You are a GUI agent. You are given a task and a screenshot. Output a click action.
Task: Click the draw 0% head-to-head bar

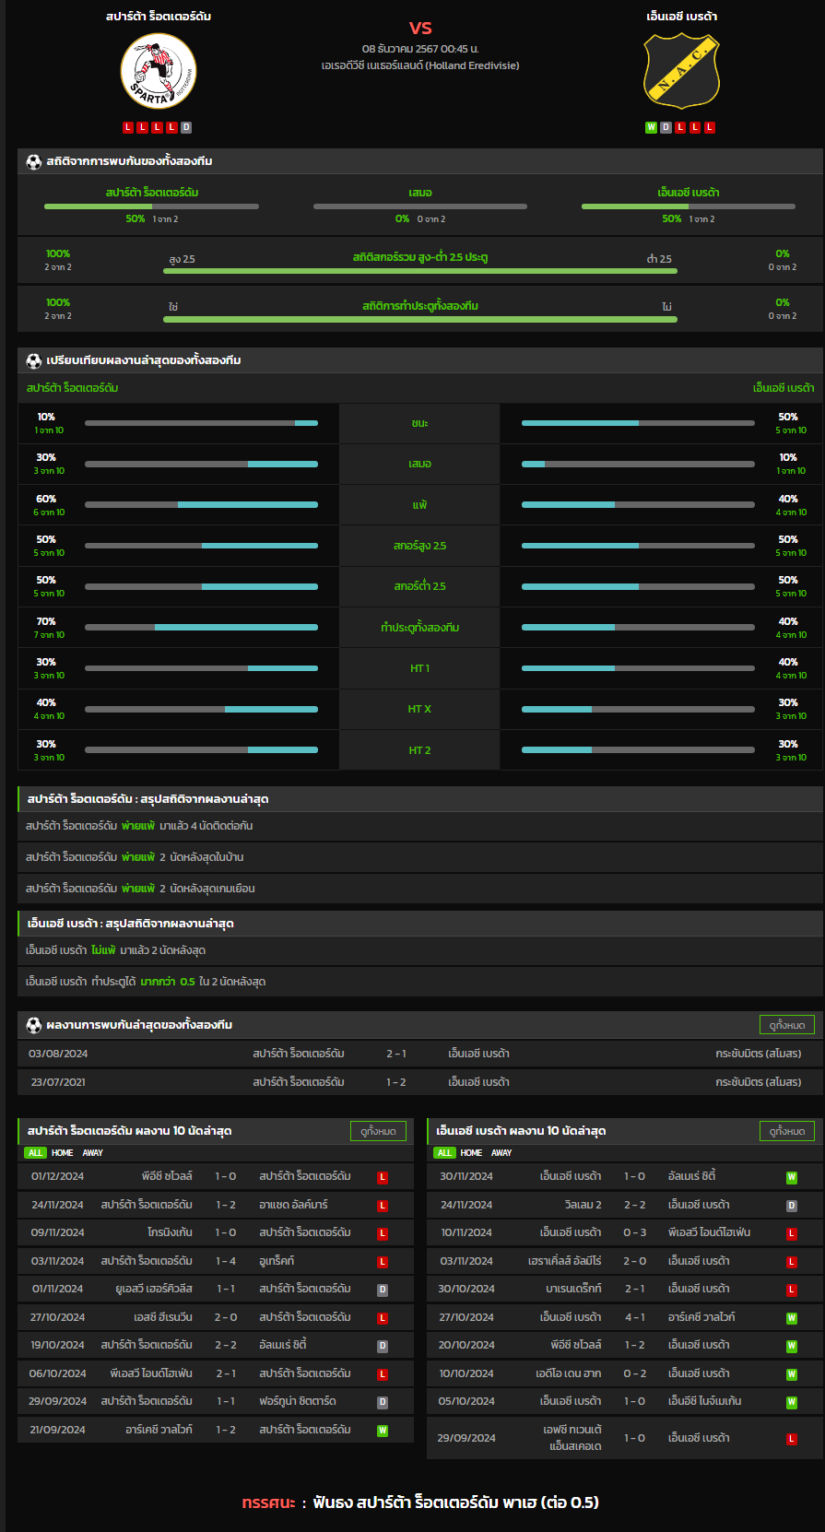[x=420, y=206]
